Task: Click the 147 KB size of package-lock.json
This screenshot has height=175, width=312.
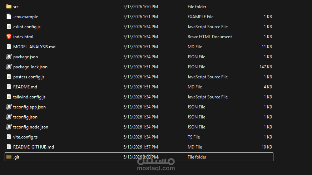Action: [x=266, y=67]
